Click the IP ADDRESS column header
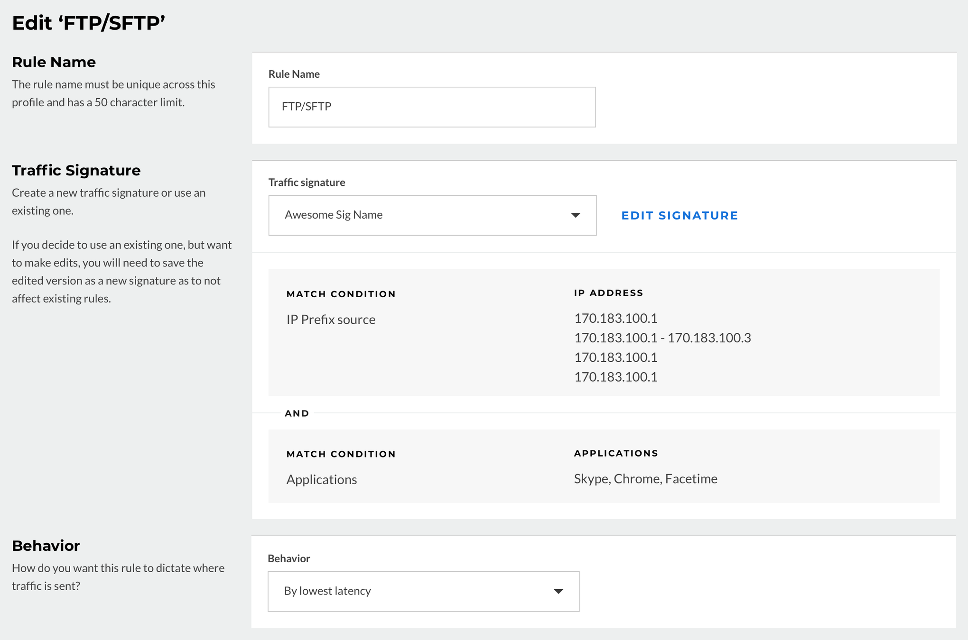 click(x=608, y=293)
